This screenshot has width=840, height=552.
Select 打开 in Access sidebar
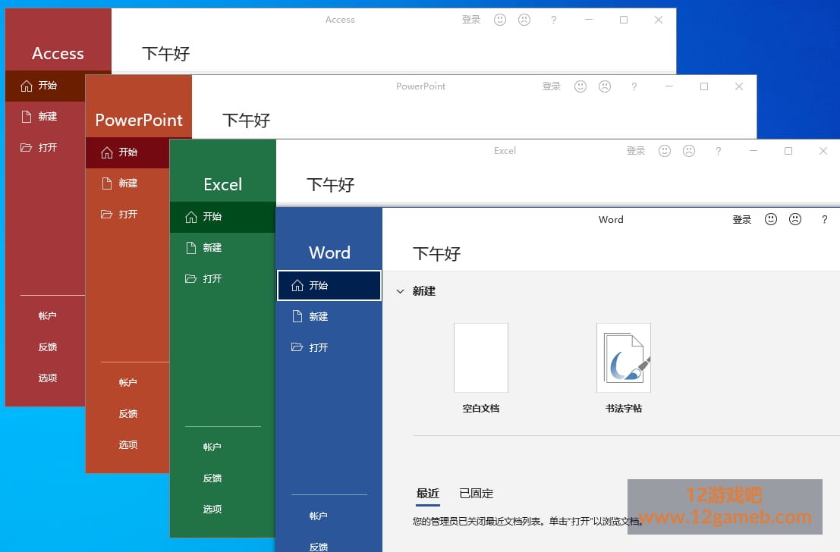46,148
